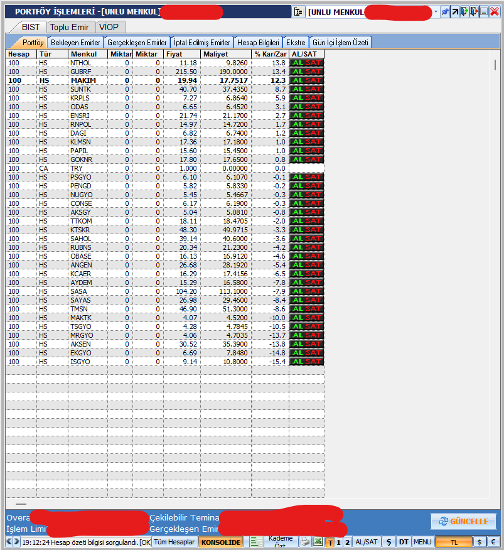Print the portfolio with the printer icon
The image size is (504, 550).
click(305, 542)
